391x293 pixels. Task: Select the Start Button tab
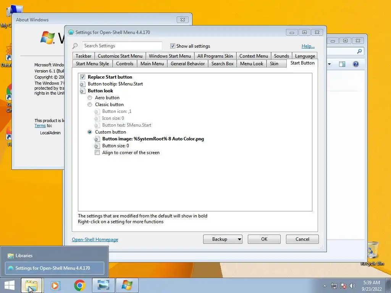click(302, 63)
